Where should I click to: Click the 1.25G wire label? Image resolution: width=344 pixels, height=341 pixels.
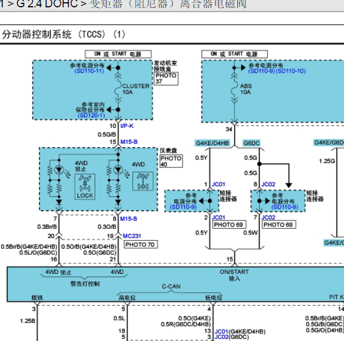[x=327, y=161]
